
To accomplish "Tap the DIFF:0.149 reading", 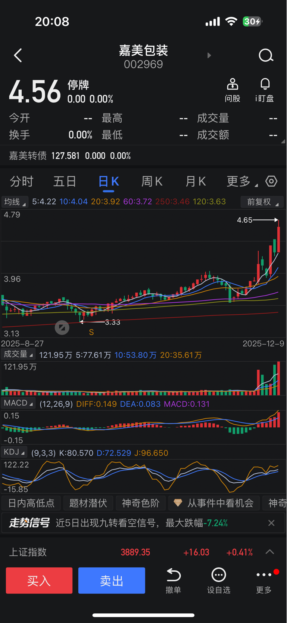I will [96, 404].
